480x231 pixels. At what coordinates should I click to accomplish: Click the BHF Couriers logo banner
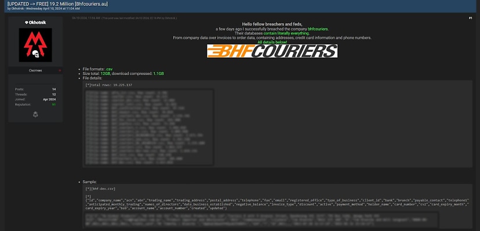coord(272,51)
